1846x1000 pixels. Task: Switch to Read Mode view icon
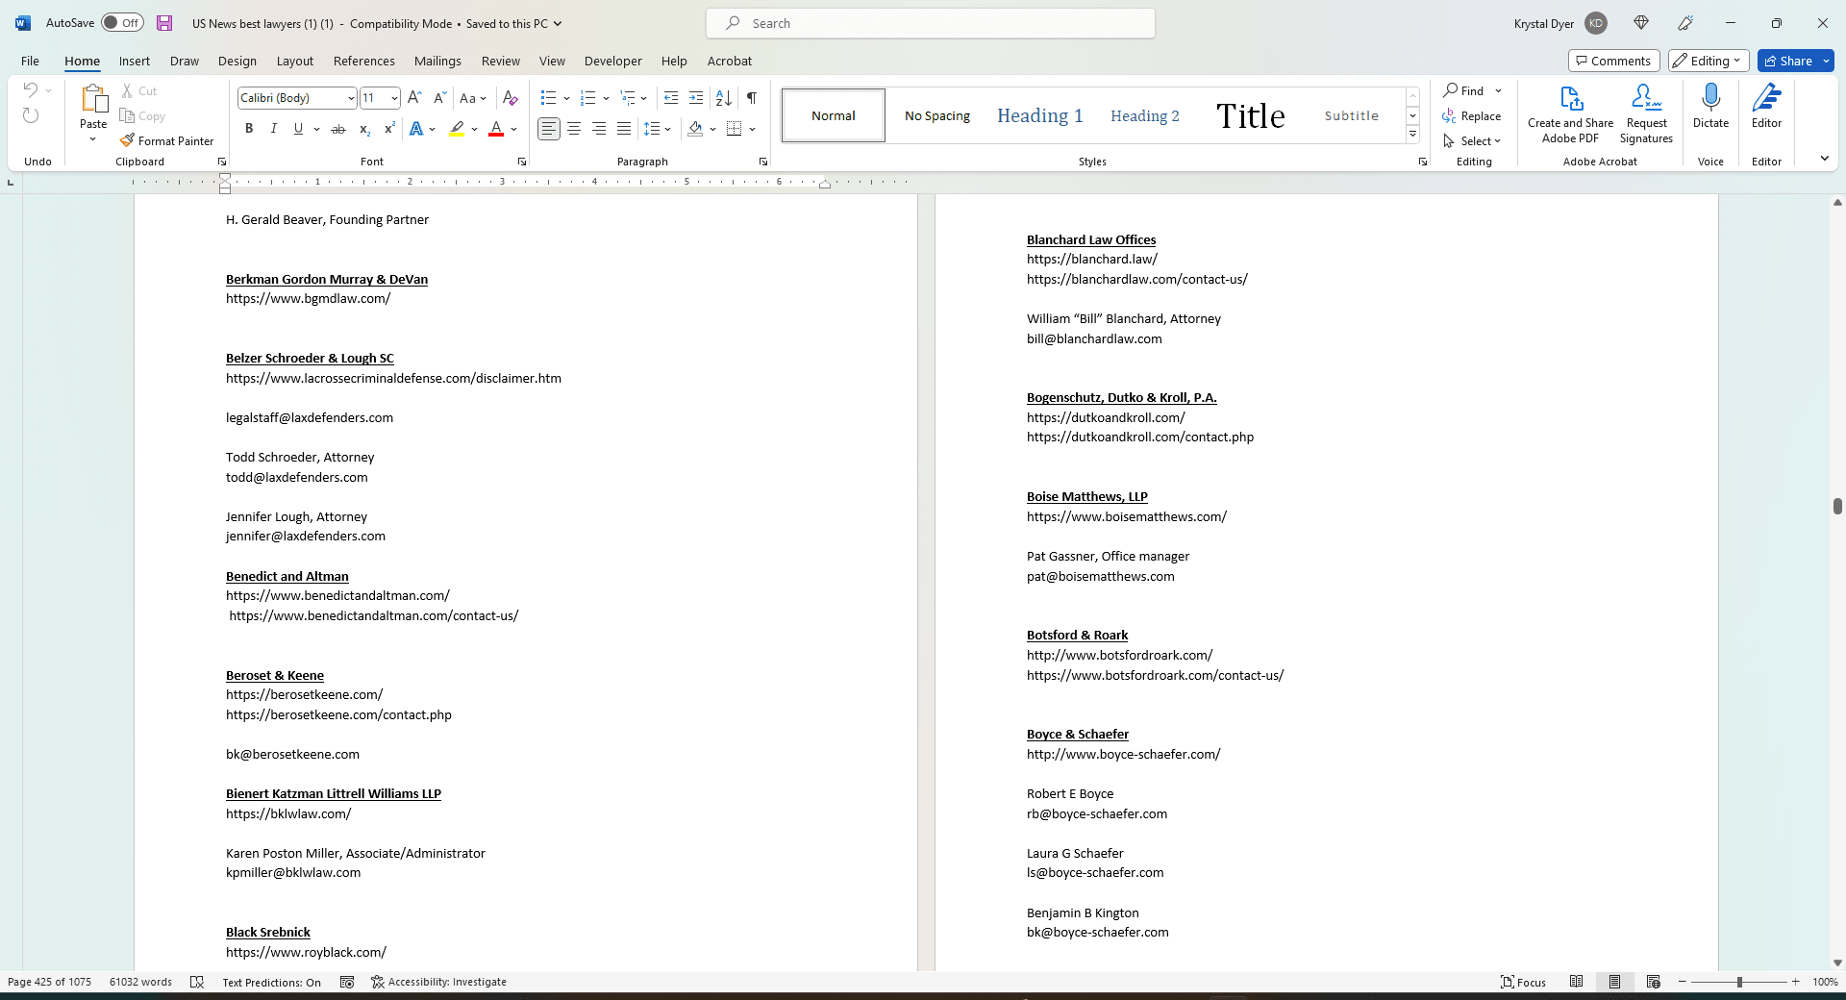(x=1576, y=982)
